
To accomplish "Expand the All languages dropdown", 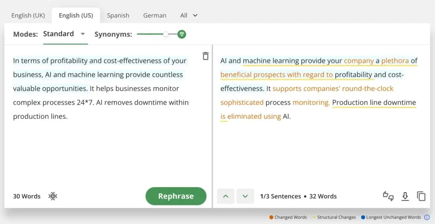I will 189,15.
